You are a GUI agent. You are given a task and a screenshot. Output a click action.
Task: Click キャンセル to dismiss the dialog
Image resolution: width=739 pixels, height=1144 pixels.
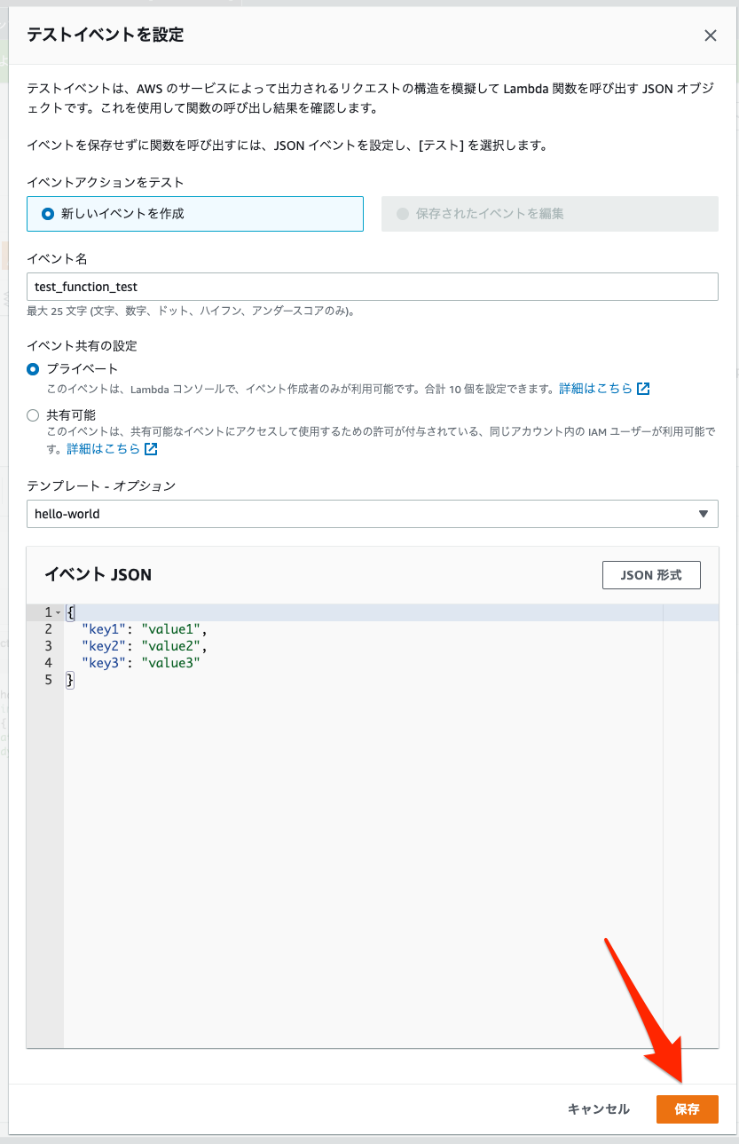(598, 1108)
